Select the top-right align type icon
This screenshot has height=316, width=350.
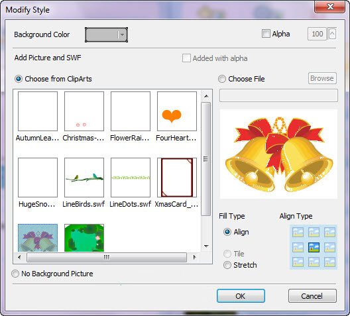(x=329, y=232)
